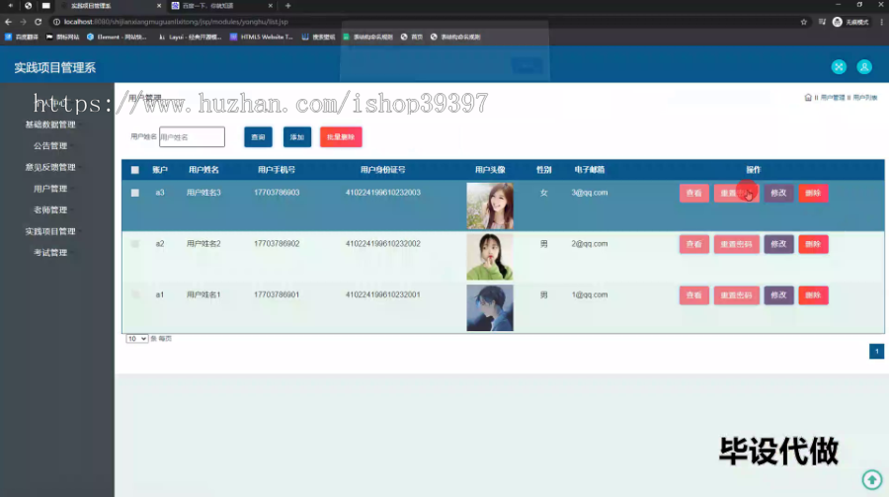Image resolution: width=889 pixels, height=497 pixels.
Task: Check the row checkbox for account a1
Action: pyautogui.click(x=135, y=294)
